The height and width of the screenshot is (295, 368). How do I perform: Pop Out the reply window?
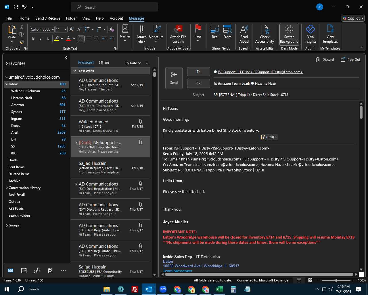pyautogui.click(x=350, y=60)
